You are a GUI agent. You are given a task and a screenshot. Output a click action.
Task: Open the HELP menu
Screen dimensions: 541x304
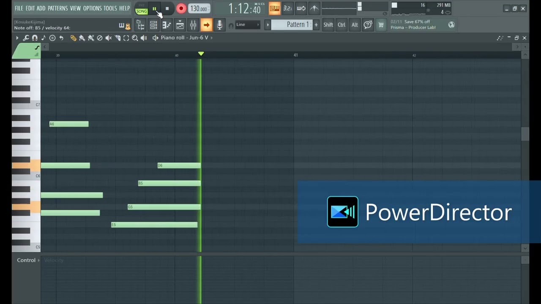124,8
